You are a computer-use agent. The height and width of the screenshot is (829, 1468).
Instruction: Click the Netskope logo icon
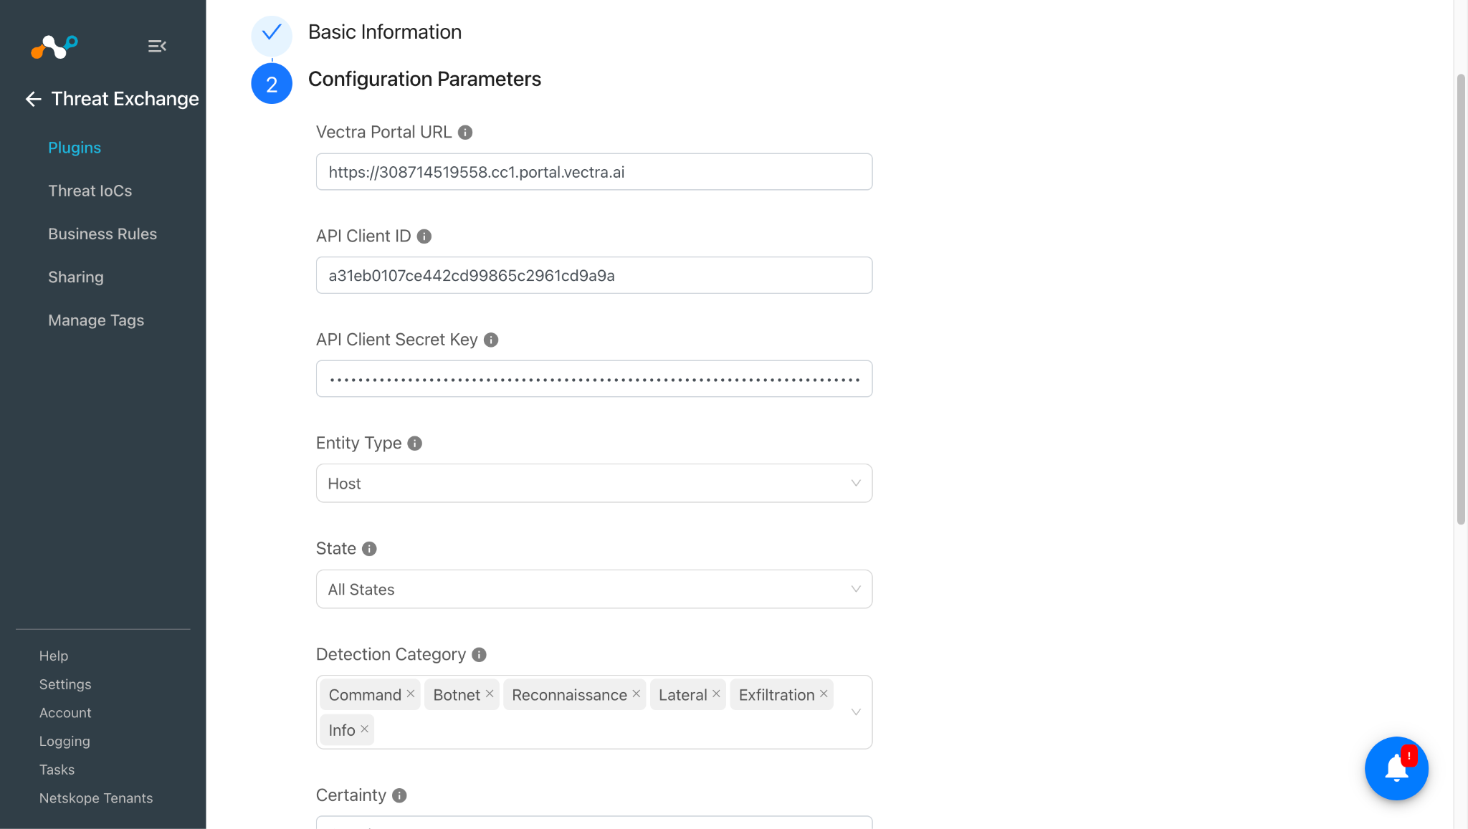[x=54, y=47]
